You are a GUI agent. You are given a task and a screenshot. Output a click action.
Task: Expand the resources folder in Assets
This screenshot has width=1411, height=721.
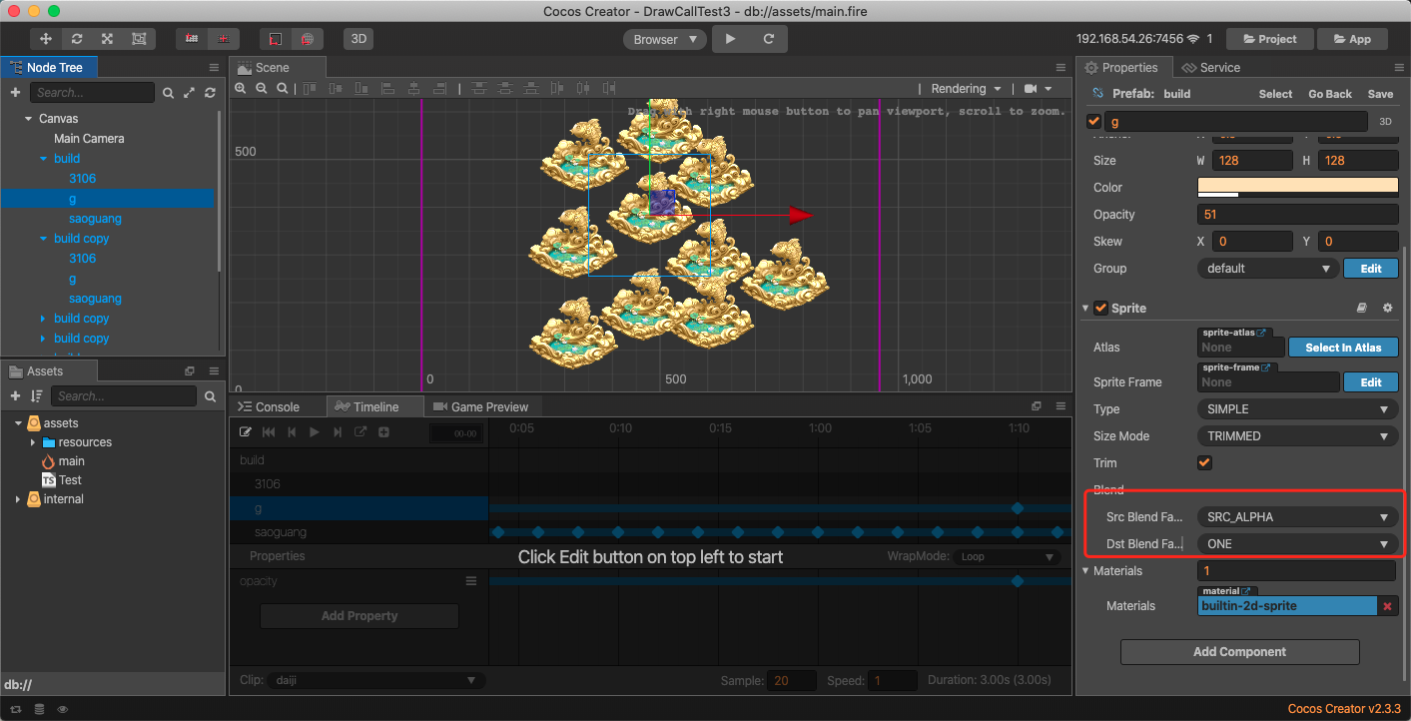click(33, 442)
